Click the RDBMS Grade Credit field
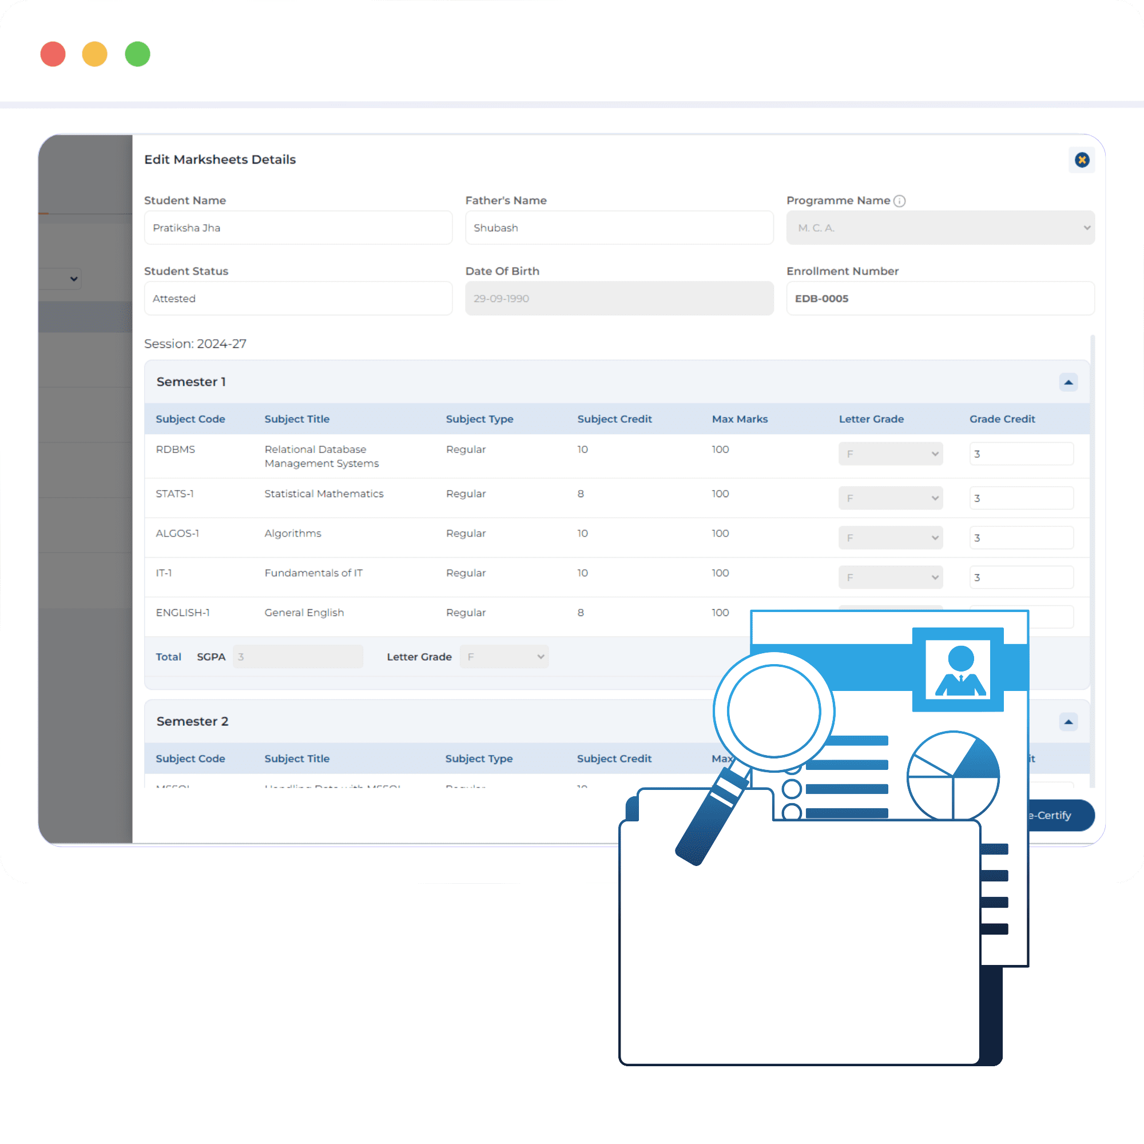1144x1144 pixels. pos(1021,454)
